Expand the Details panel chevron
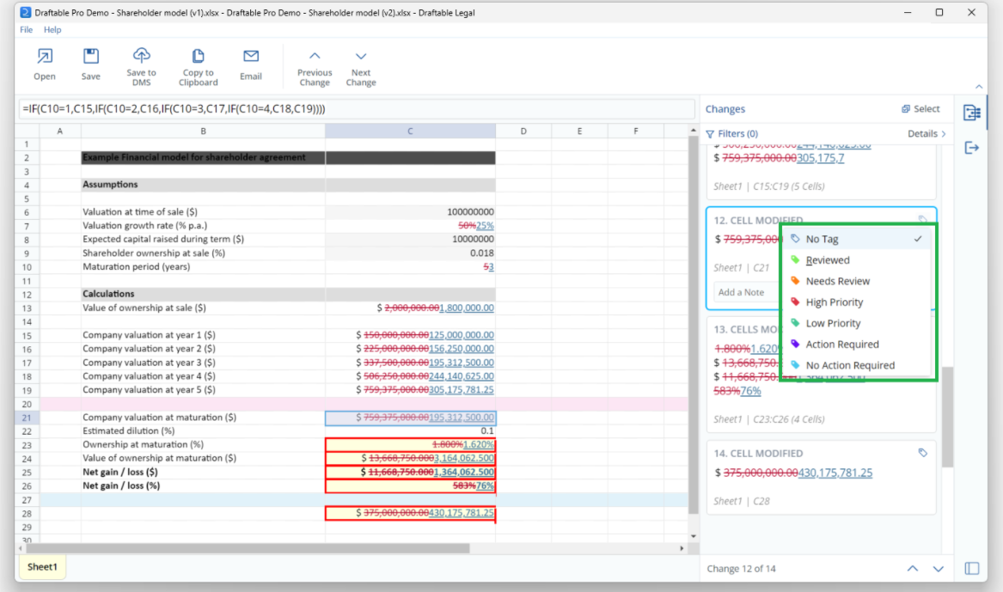The width and height of the screenshot is (1003, 592). 944,134
